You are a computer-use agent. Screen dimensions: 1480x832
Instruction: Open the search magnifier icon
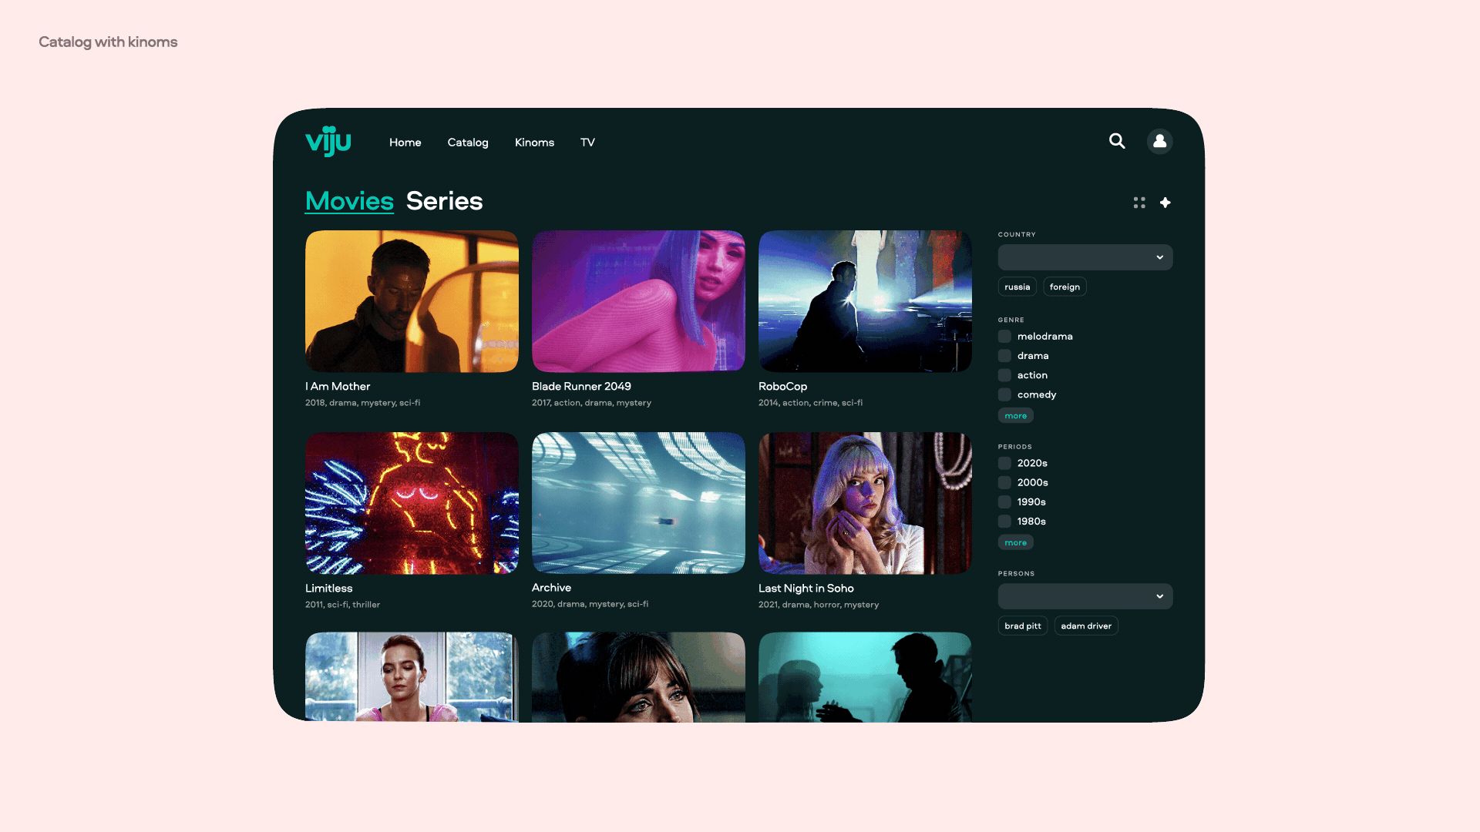[x=1117, y=141]
